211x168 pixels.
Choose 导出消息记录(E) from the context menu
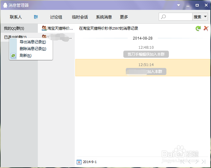coord(33,42)
